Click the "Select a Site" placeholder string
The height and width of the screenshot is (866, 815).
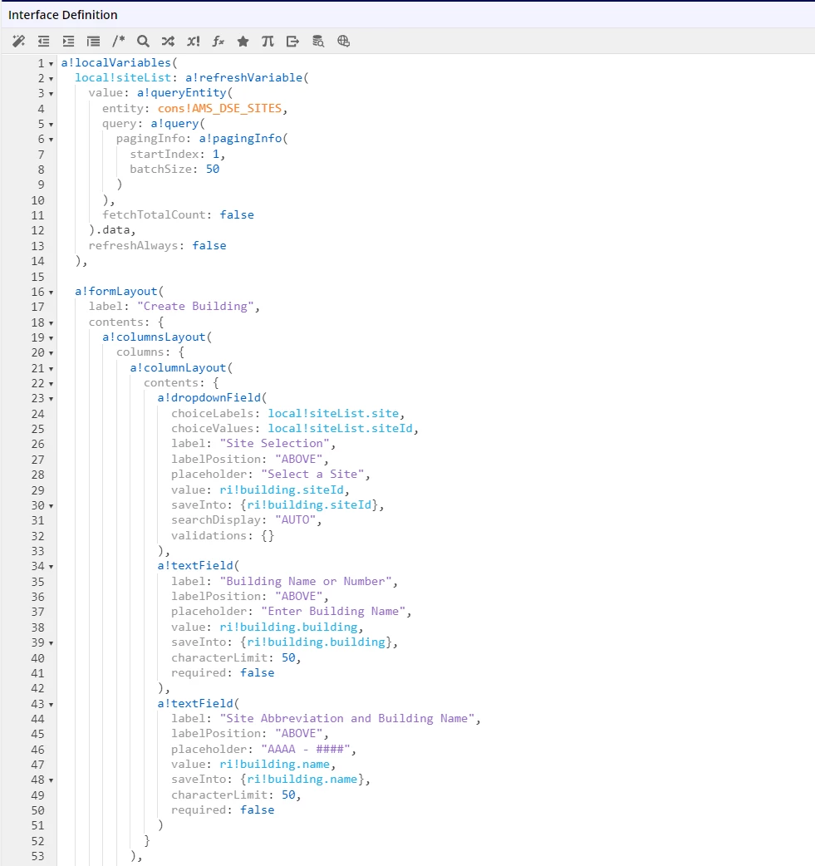tap(312, 475)
